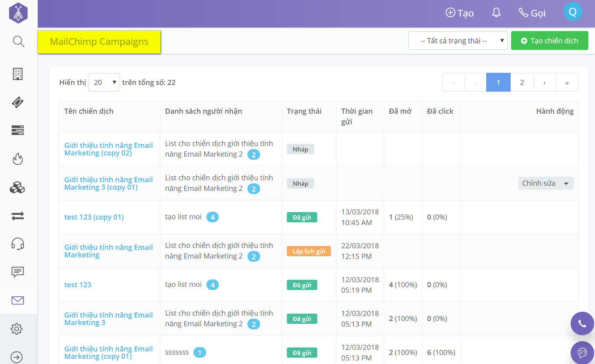Click the first page double arrow
Viewport: 595px width, 364px height.
tap(454, 82)
